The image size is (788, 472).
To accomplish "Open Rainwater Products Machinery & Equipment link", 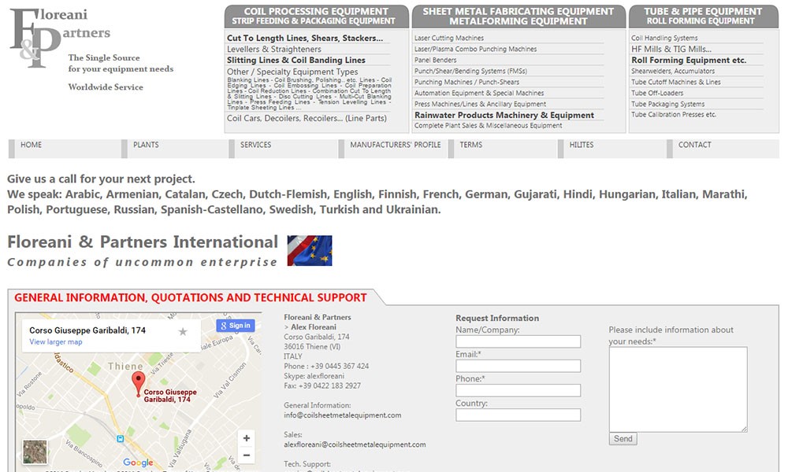I will tap(504, 116).
